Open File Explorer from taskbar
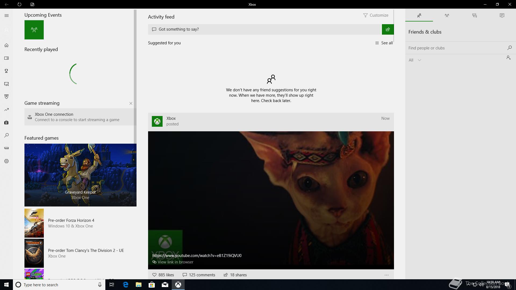The image size is (516, 290). pos(139,285)
